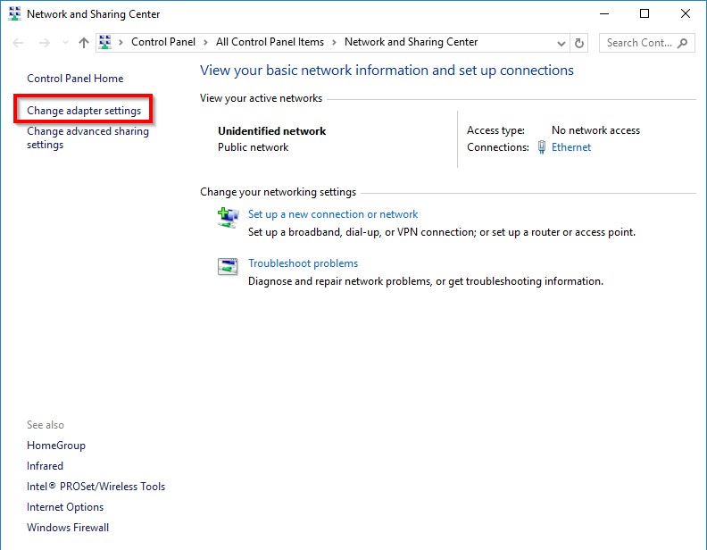This screenshot has width=707, height=550.
Task: Refresh the Network and Sharing Center
Action: (579, 43)
